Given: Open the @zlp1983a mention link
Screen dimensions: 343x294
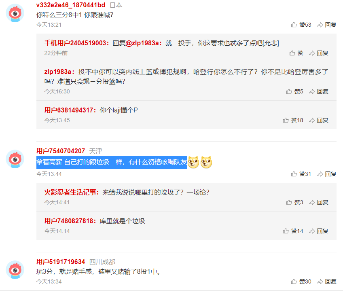Looking at the screenshot, I should [x=143, y=43].
